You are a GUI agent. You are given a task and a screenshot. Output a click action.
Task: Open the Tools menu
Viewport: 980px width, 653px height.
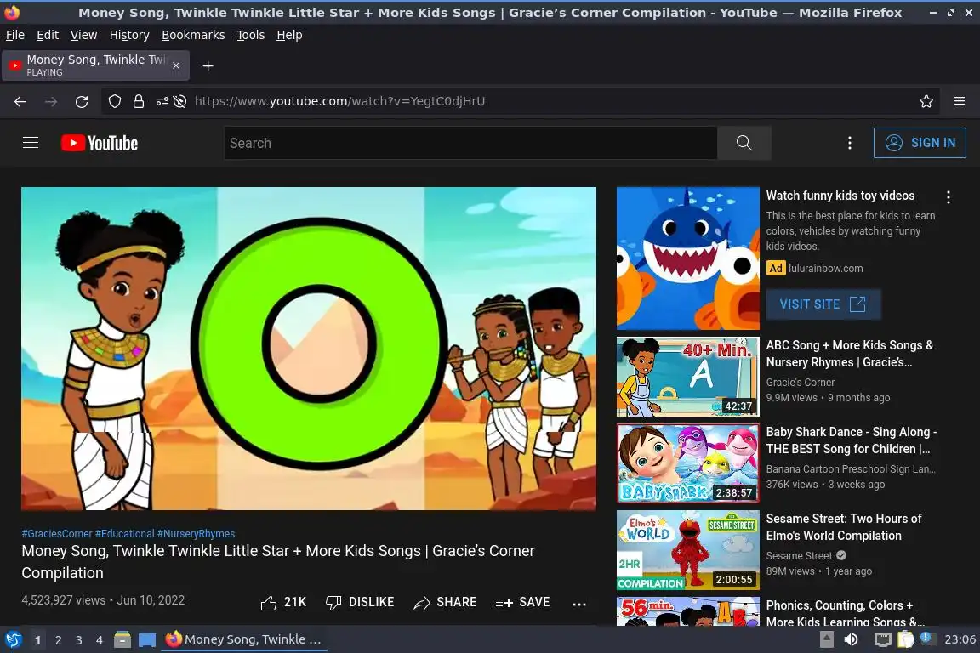point(251,35)
